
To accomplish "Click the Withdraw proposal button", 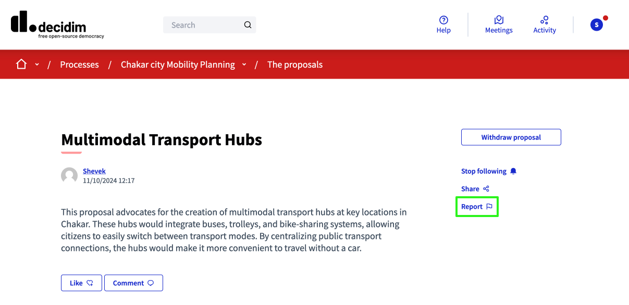I will [x=511, y=137].
